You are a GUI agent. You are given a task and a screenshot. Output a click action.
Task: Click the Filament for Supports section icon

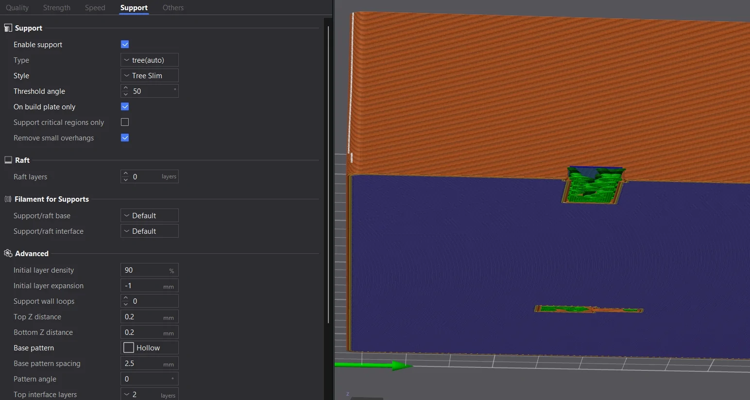(8, 199)
